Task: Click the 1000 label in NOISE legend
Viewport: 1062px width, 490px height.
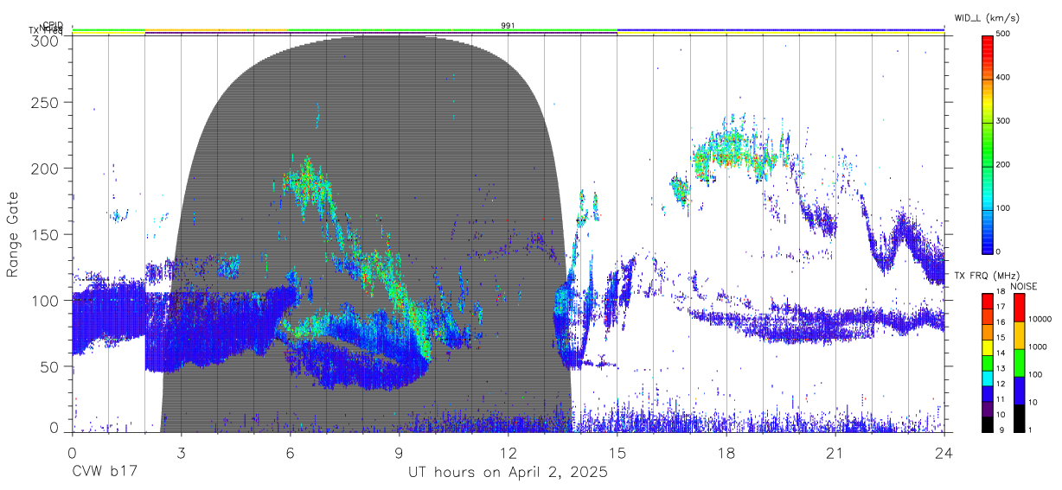Action: click(1036, 347)
